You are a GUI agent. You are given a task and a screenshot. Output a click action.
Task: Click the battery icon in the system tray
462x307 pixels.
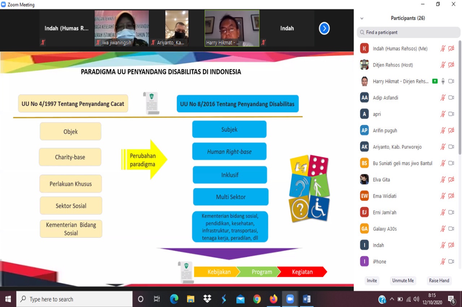(x=400, y=299)
